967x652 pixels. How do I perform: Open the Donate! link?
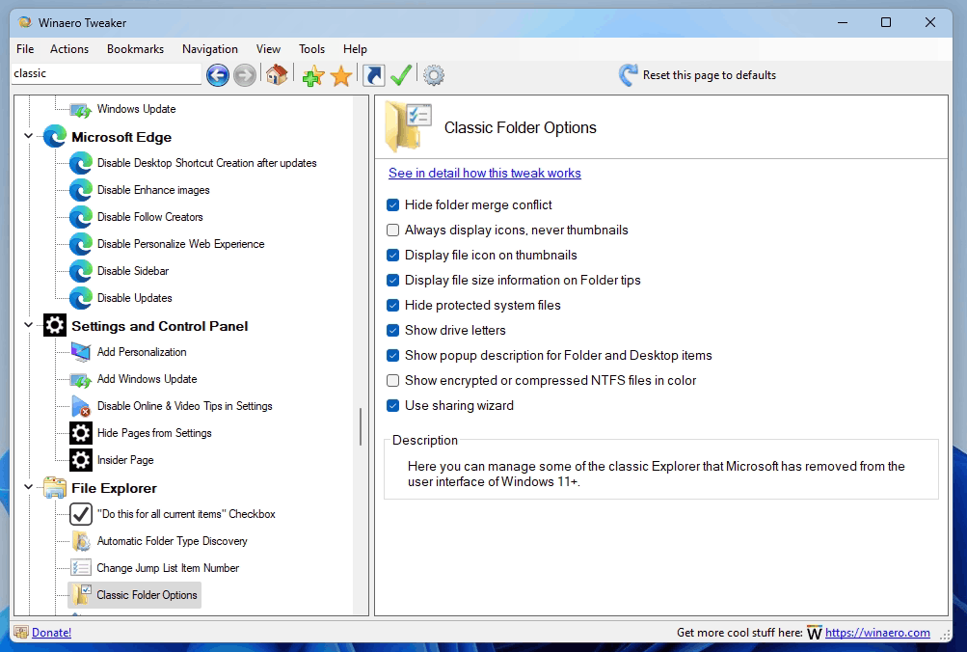click(51, 633)
